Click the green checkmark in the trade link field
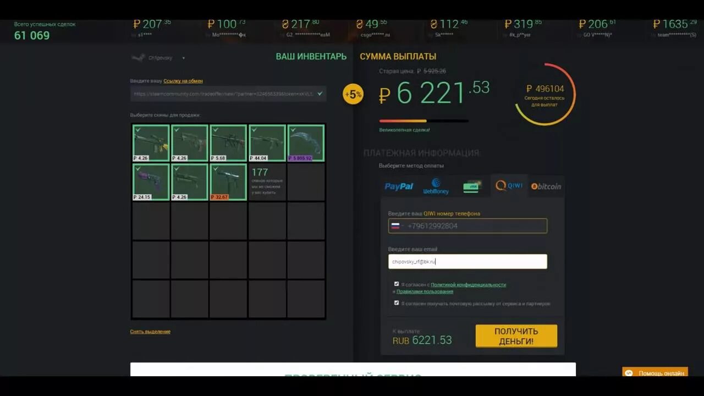704x396 pixels. [320, 94]
